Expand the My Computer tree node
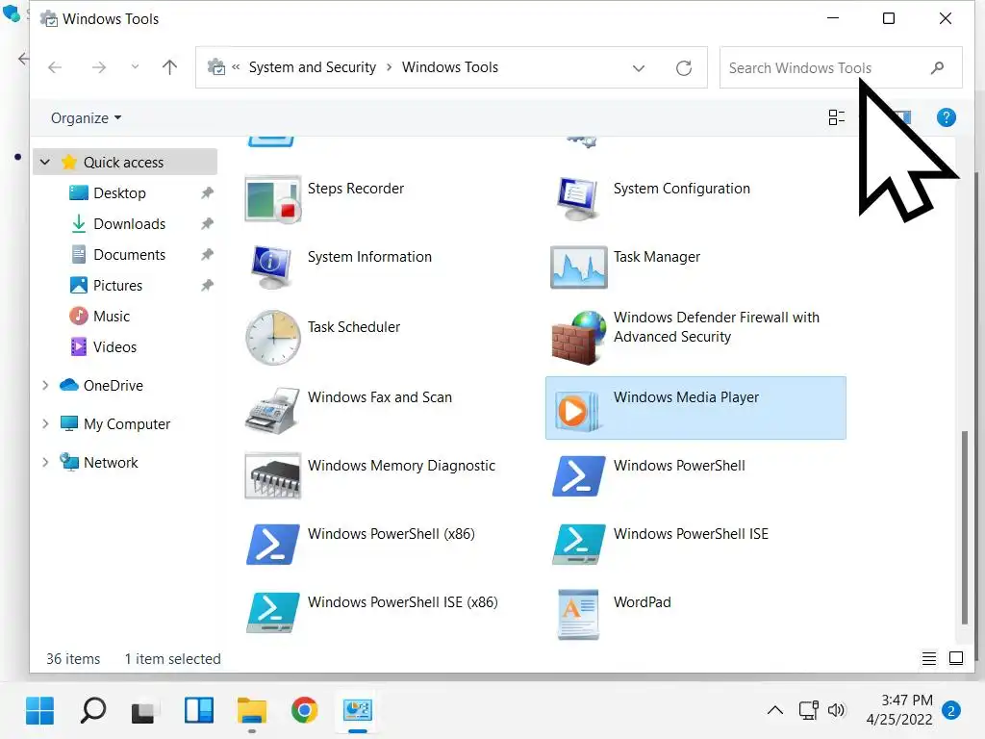Viewport: 985px width, 739px height. (45, 424)
